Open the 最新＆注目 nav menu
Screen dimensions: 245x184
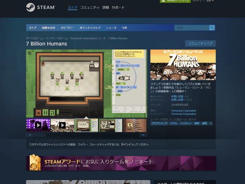click(49, 28)
